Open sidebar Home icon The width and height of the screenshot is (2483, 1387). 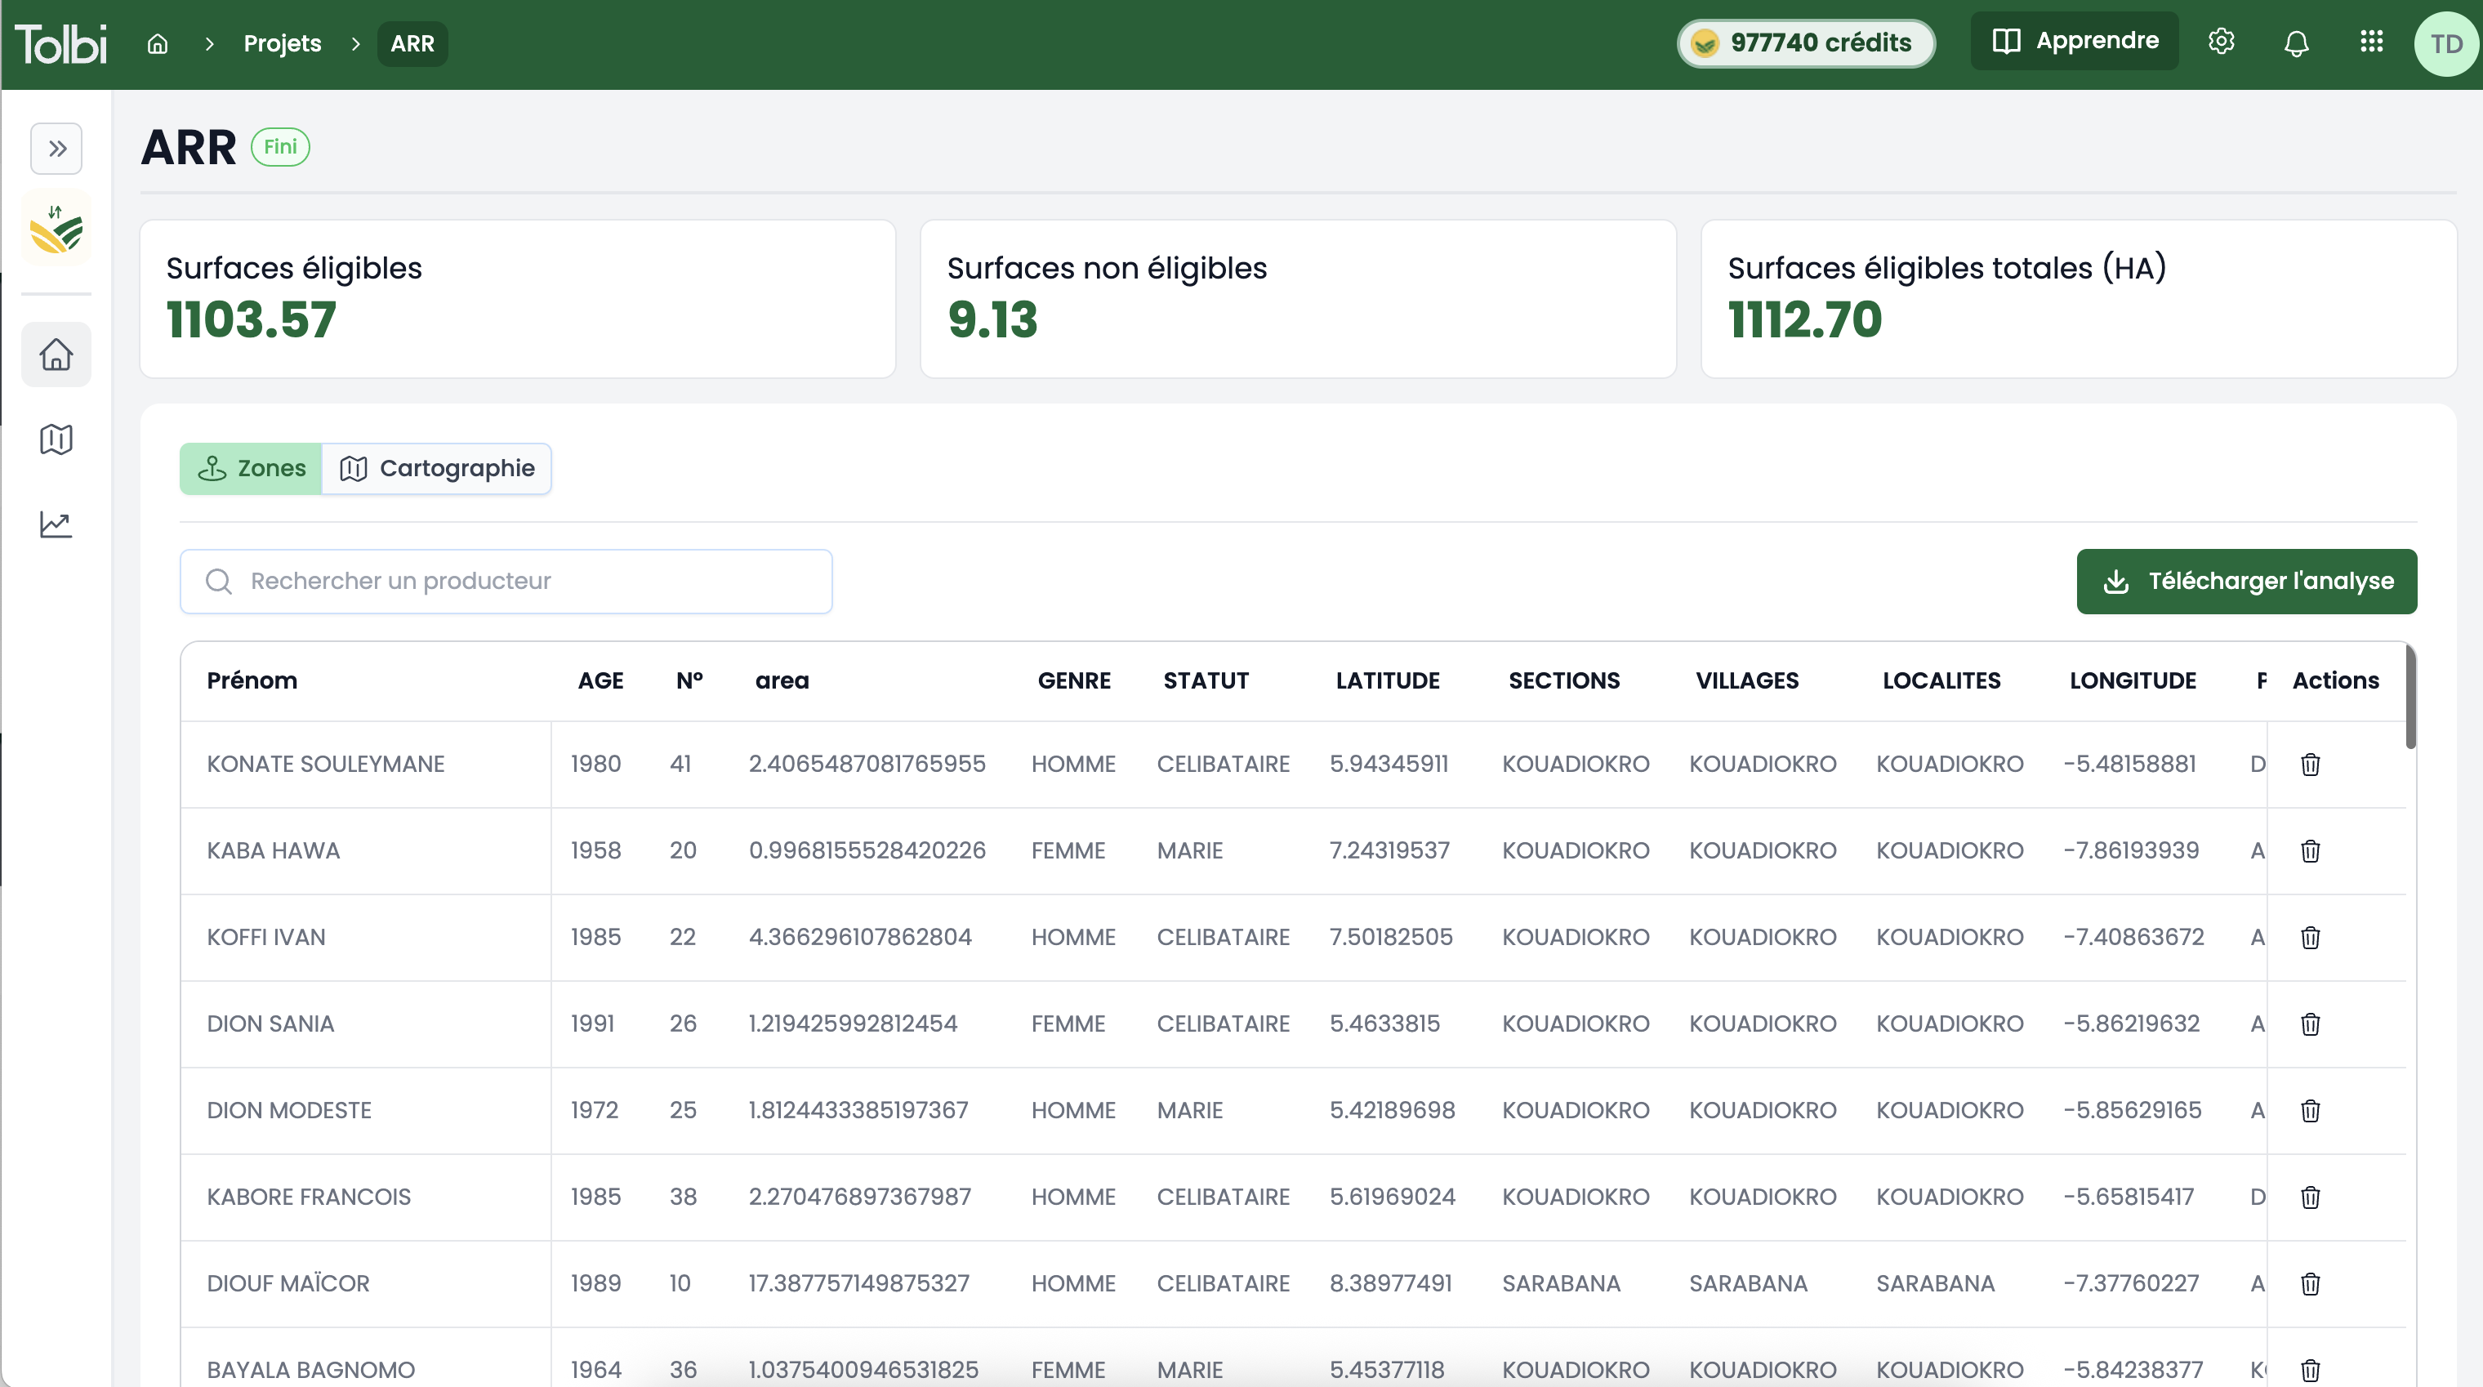click(x=56, y=354)
